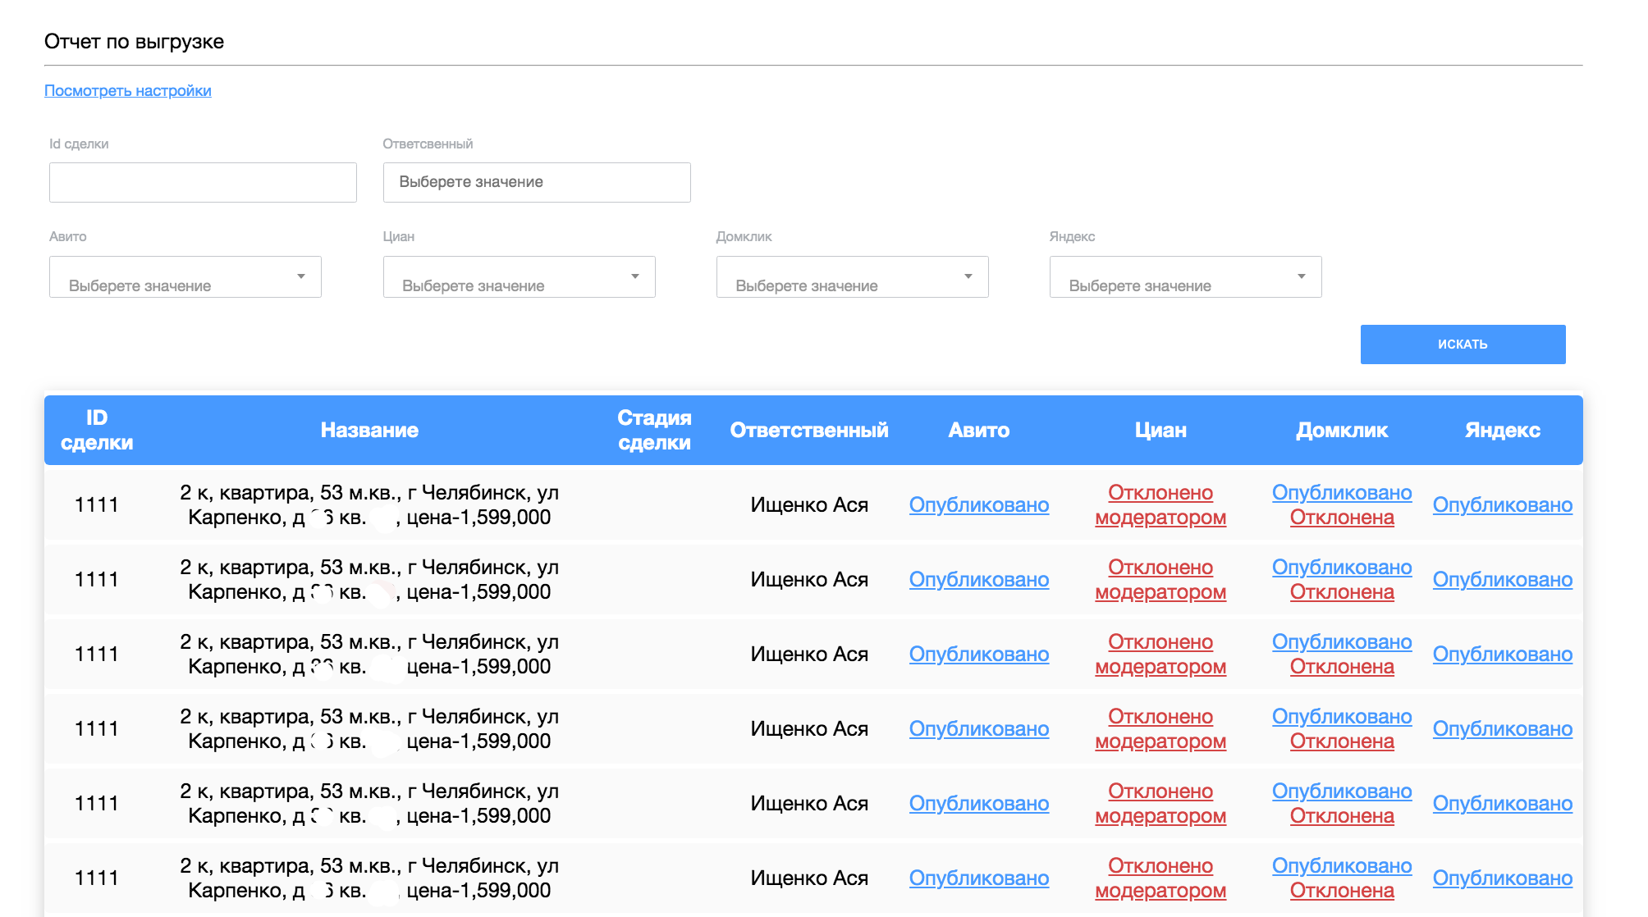Click second row Домклик Опубликовано link

[1341, 568]
